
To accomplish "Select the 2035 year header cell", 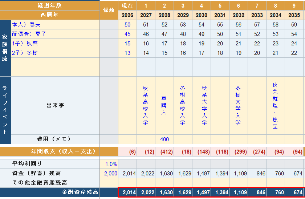I will coord(294,15).
